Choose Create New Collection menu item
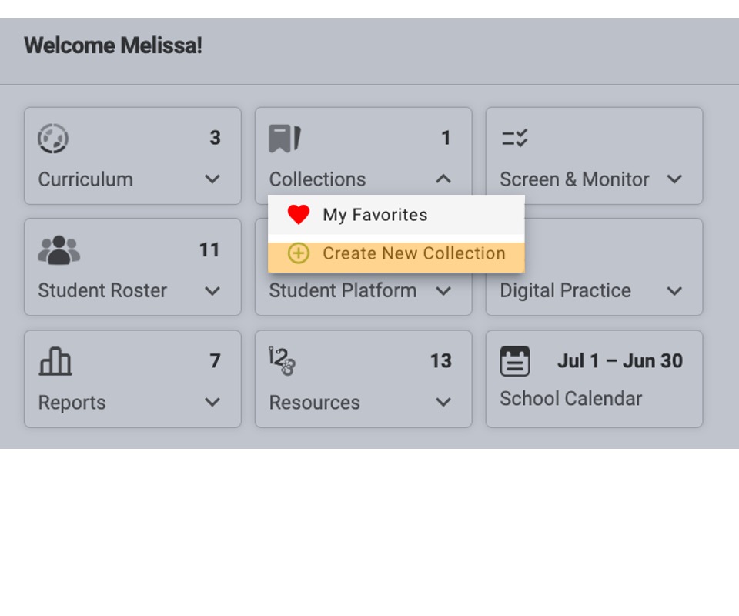Image resolution: width=739 pixels, height=616 pixels. [x=396, y=253]
